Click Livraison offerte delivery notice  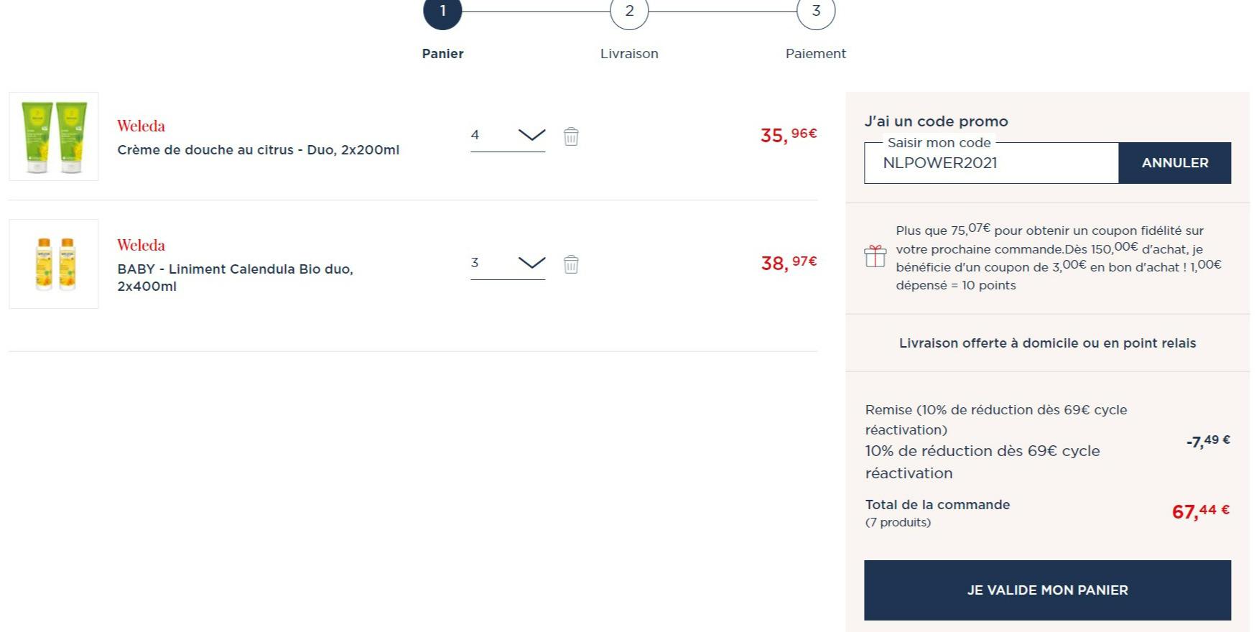point(1047,343)
